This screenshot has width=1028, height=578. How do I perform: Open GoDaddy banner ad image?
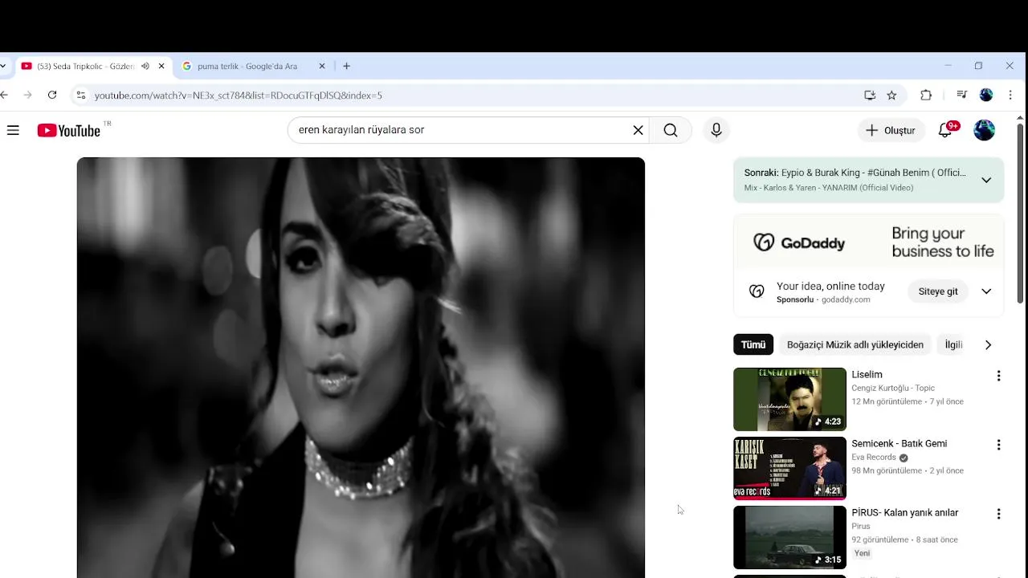click(x=869, y=242)
